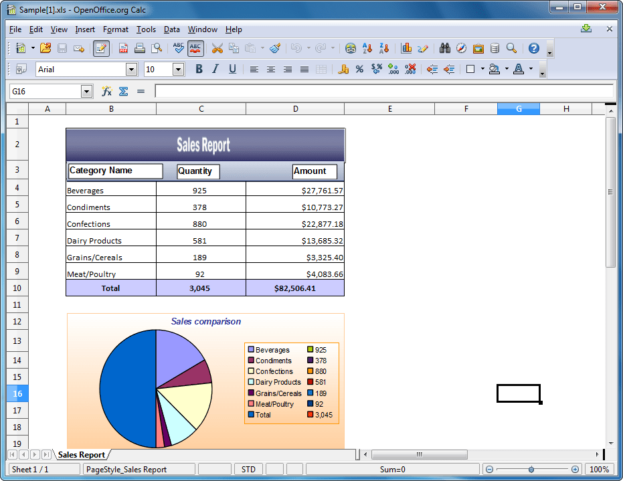Screen dimensions: 623x481
Task: Open OpenOffice Help question mark icon
Action: (533, 48)
